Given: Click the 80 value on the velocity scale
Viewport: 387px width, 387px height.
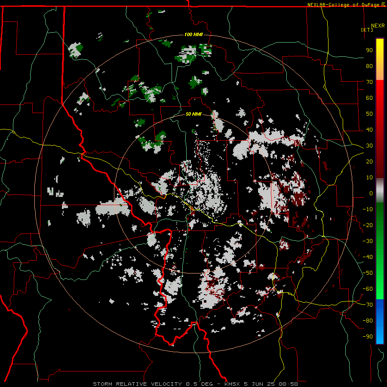Looking at the screenshot, I should click(369, 66).
